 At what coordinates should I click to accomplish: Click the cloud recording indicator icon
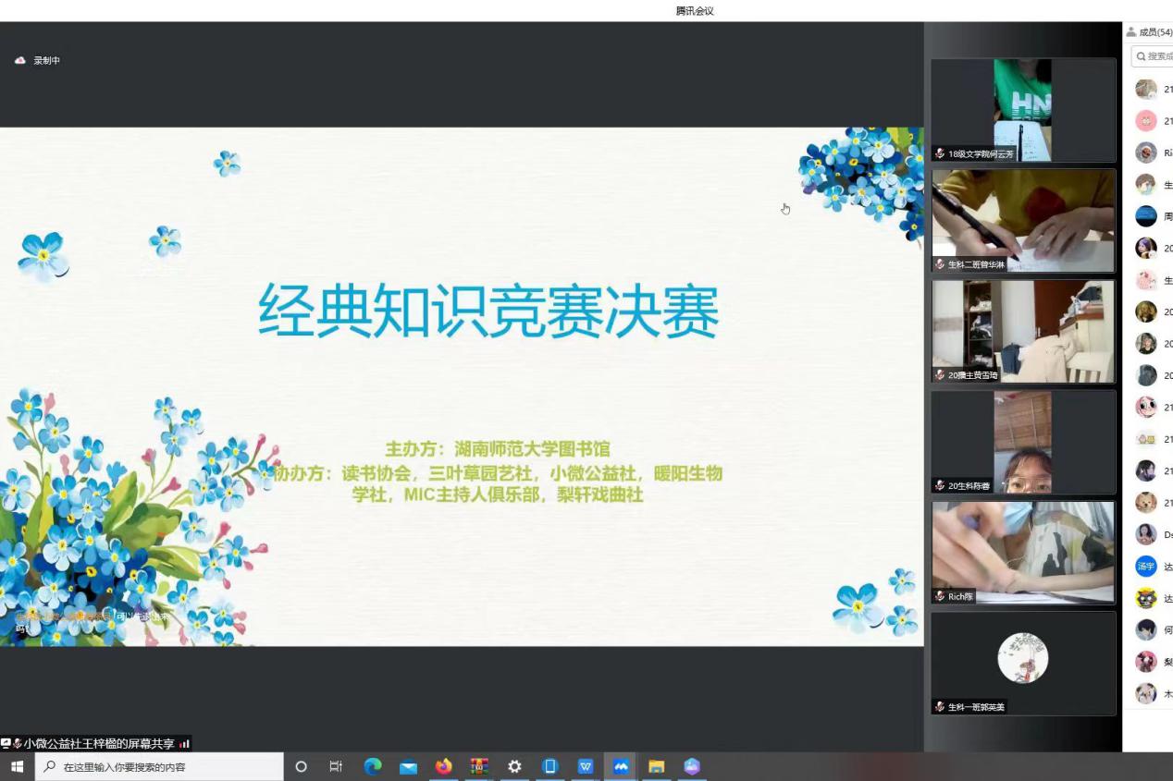(x=20, y=61)
